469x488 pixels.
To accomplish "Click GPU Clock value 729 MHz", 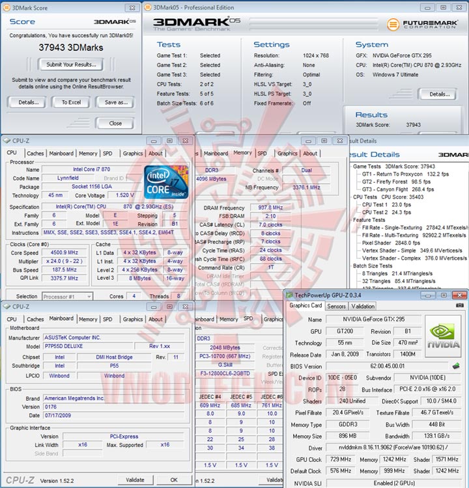I will point(341,459).
